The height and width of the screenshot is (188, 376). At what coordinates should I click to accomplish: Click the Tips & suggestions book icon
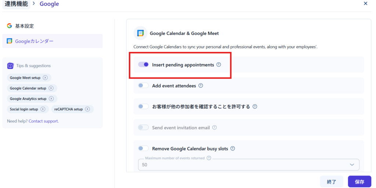(10, 66)
